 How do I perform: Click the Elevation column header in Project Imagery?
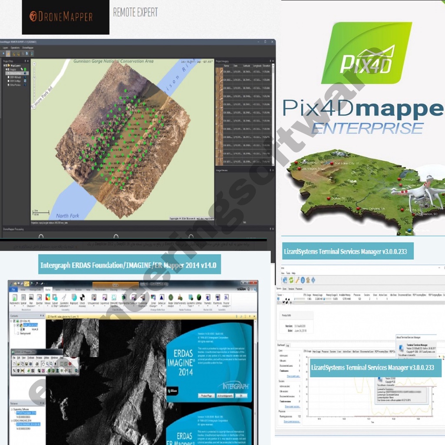click(266, 66)
